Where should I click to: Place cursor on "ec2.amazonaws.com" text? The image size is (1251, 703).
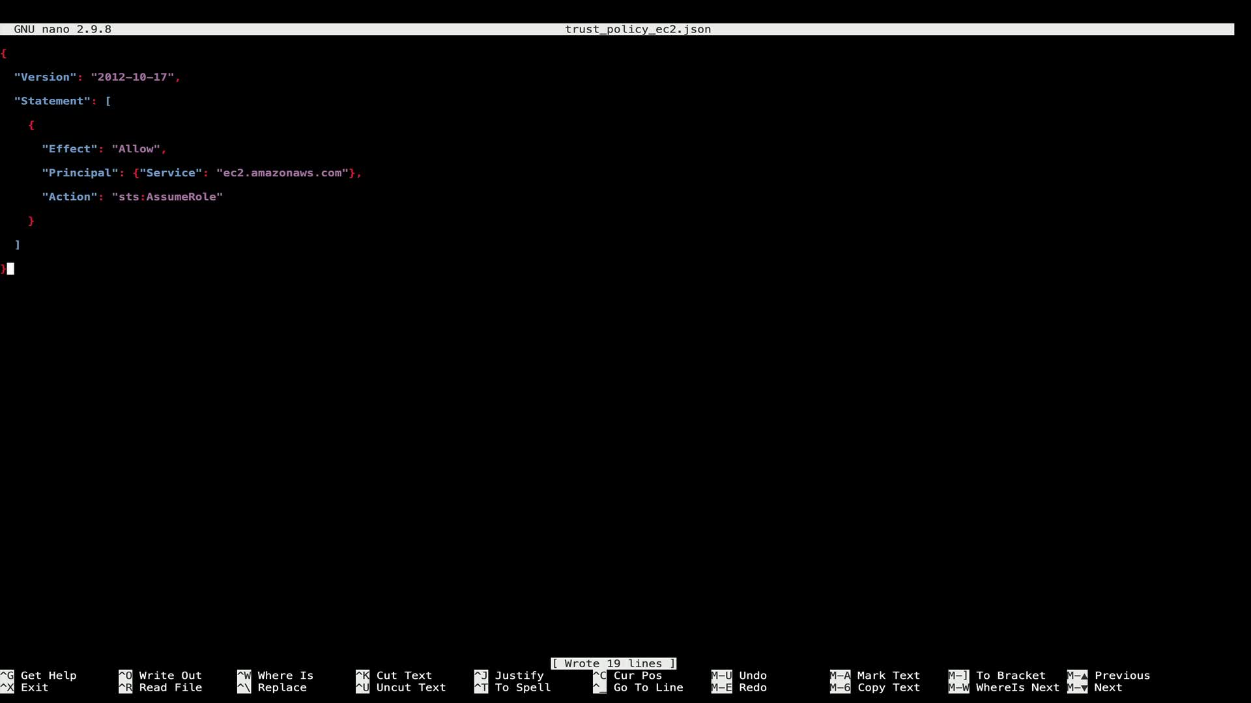tap(282, 173)
